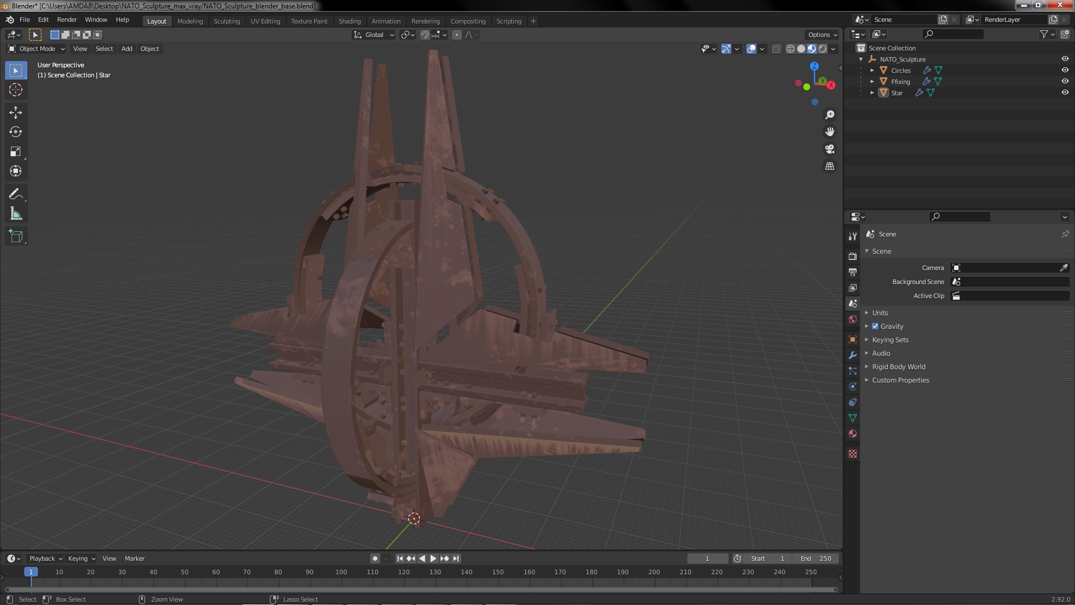1075x605 pixels.
Task: Choose the Annotate pencil tool
Action: pos(16,194)
